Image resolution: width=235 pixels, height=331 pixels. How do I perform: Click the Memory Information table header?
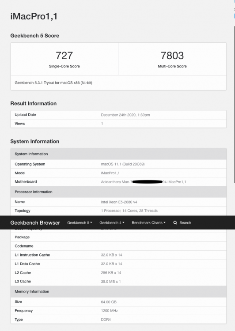point(118,292)
